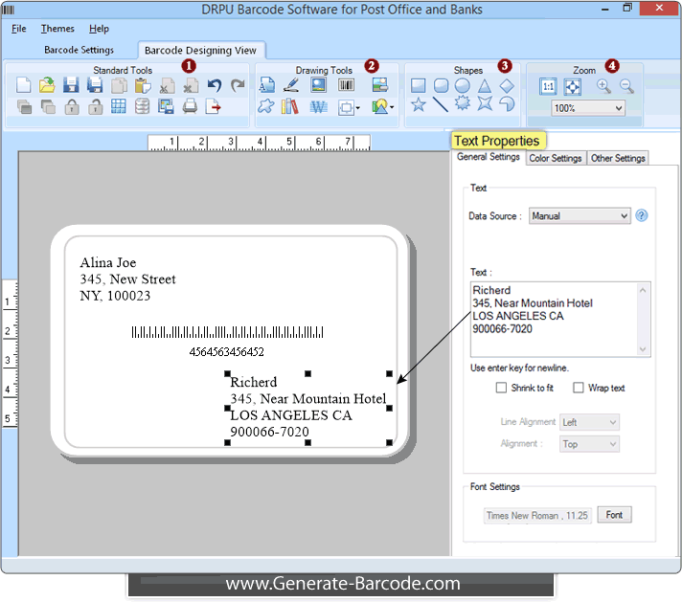Open the books library icon
682x602 pixels.
tap(289, 106)
